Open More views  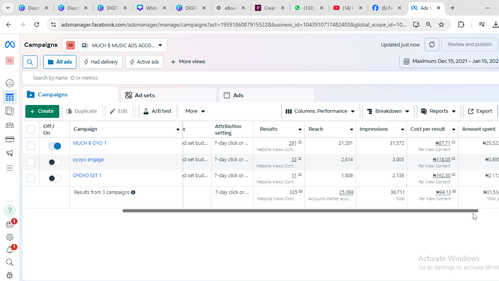[x=188, y=62]
